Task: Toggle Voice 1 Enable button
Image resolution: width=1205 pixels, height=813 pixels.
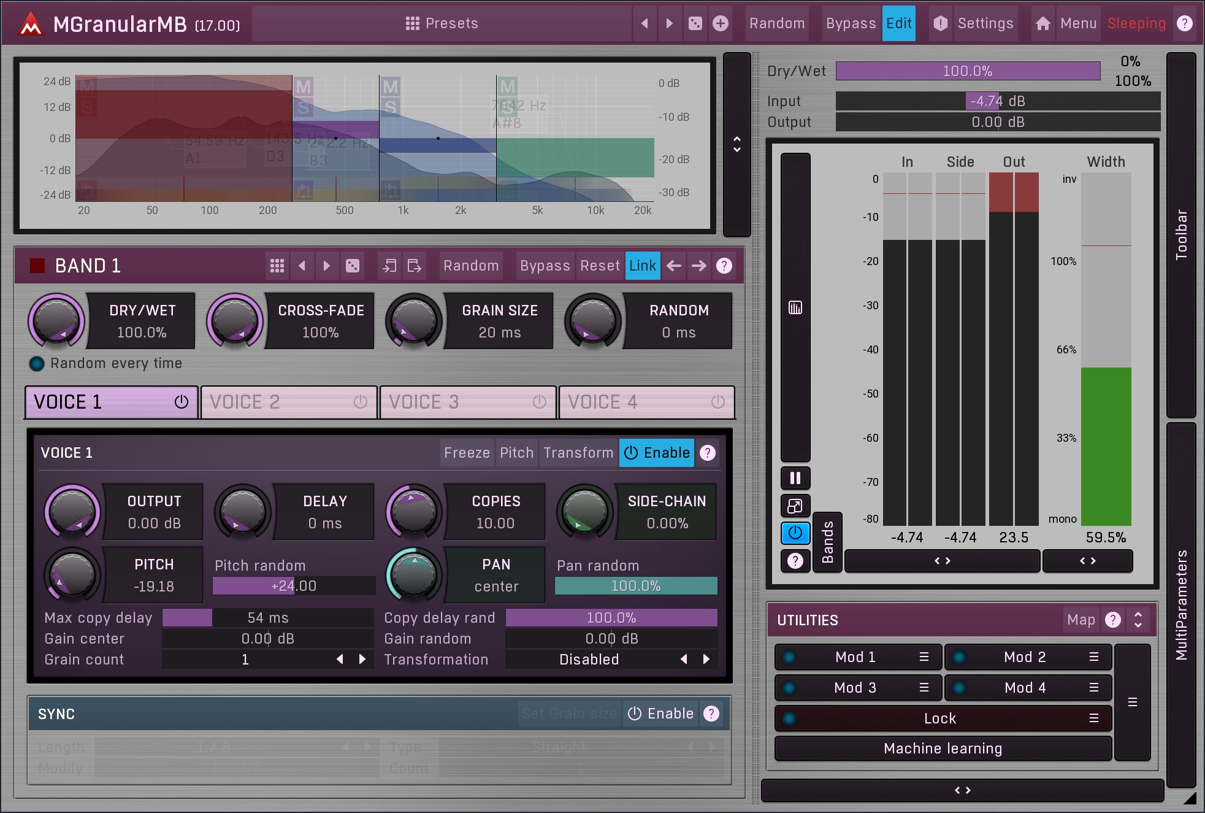Action: (x=657, y=453)
